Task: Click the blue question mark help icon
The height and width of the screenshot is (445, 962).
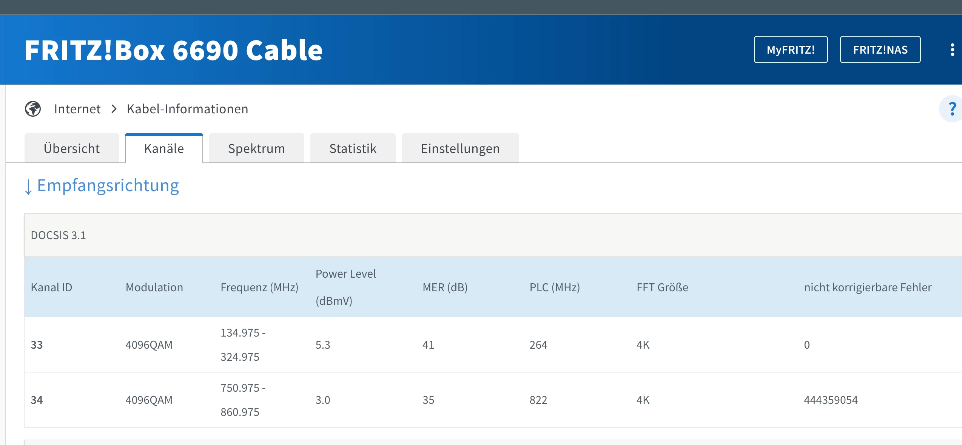Action: click(x=952, y=109)
